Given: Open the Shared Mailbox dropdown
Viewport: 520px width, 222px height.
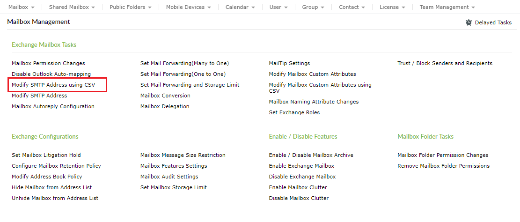Looking at the screenshot, I should (72, 7).
